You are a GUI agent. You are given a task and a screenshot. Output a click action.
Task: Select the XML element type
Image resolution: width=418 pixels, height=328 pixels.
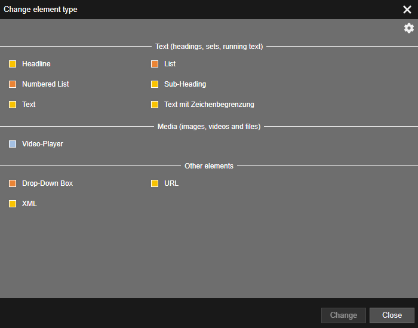click(29, 204)
